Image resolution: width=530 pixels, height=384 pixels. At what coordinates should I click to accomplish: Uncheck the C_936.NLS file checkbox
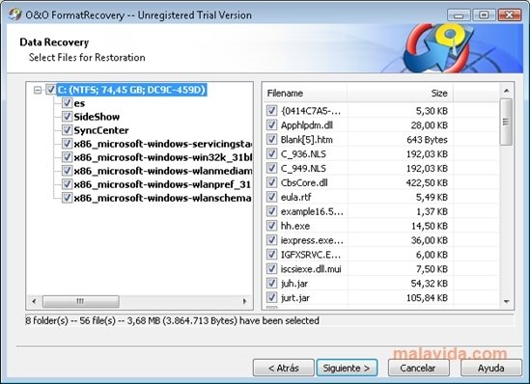tap(272, 153)
